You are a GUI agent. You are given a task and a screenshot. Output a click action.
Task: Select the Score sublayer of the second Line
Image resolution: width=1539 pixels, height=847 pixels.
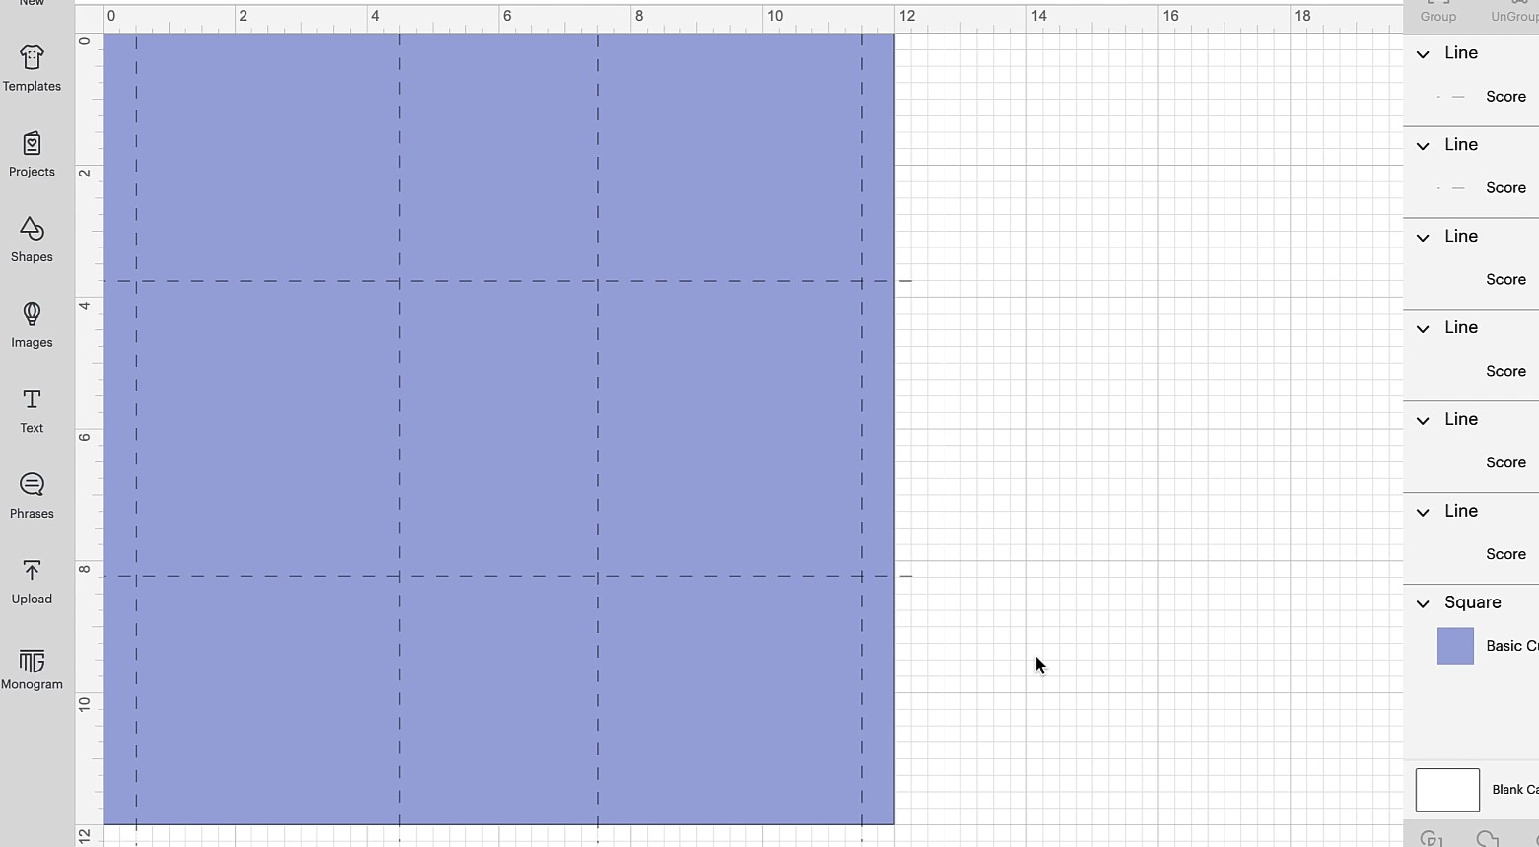(1505, 188)
